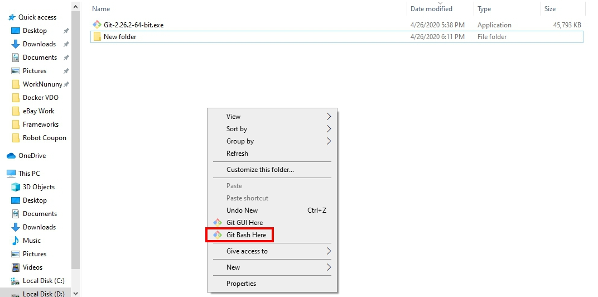The height and width of the screenshot is (297, 598).
Task: Click the Documents icon under Quick access
Action: point(16,58)
